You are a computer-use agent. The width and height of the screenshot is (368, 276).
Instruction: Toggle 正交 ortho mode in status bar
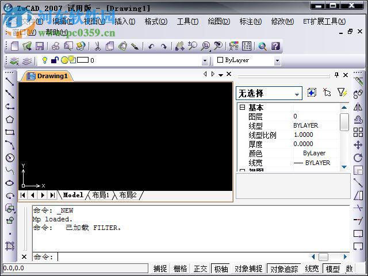[200, 269]
